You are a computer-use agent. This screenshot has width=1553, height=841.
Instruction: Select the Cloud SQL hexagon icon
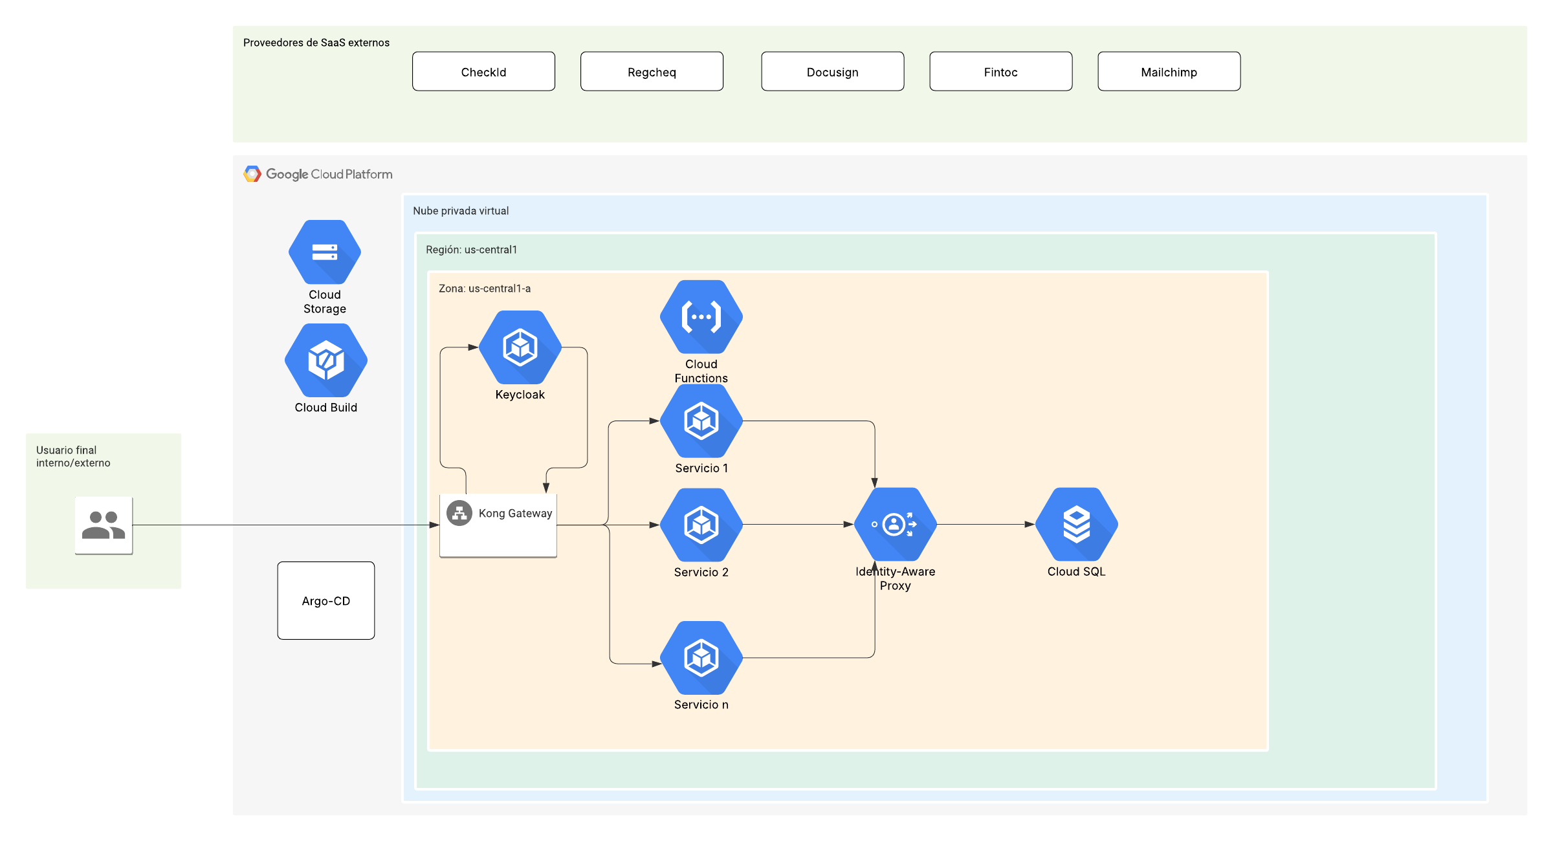[x=1077, y=524]
